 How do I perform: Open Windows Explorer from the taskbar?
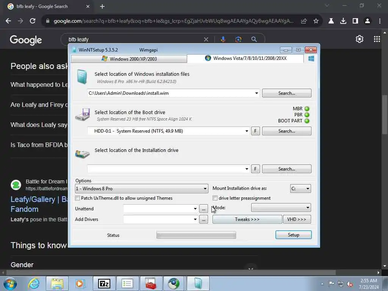tap(58, 283)
